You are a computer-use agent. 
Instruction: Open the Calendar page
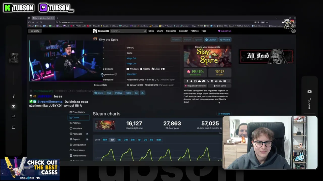point(183,31)
